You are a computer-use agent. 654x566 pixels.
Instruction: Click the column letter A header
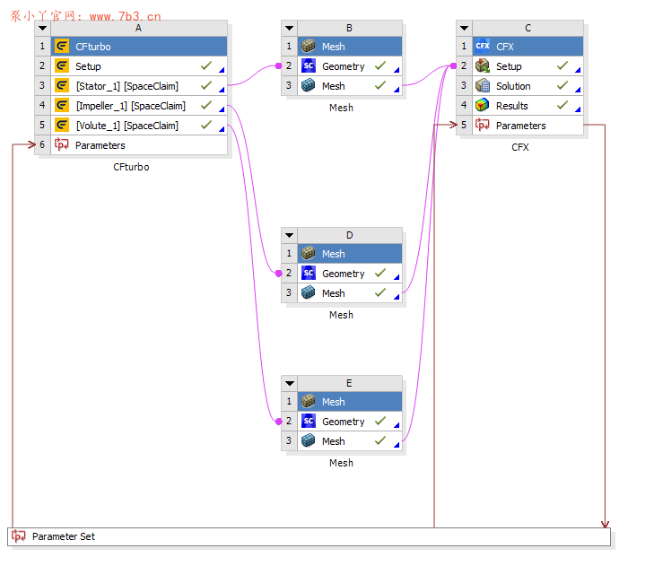click(139, 28)
